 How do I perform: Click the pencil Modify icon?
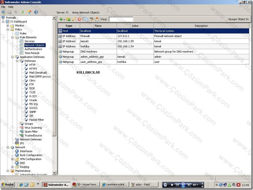[74, 19]
